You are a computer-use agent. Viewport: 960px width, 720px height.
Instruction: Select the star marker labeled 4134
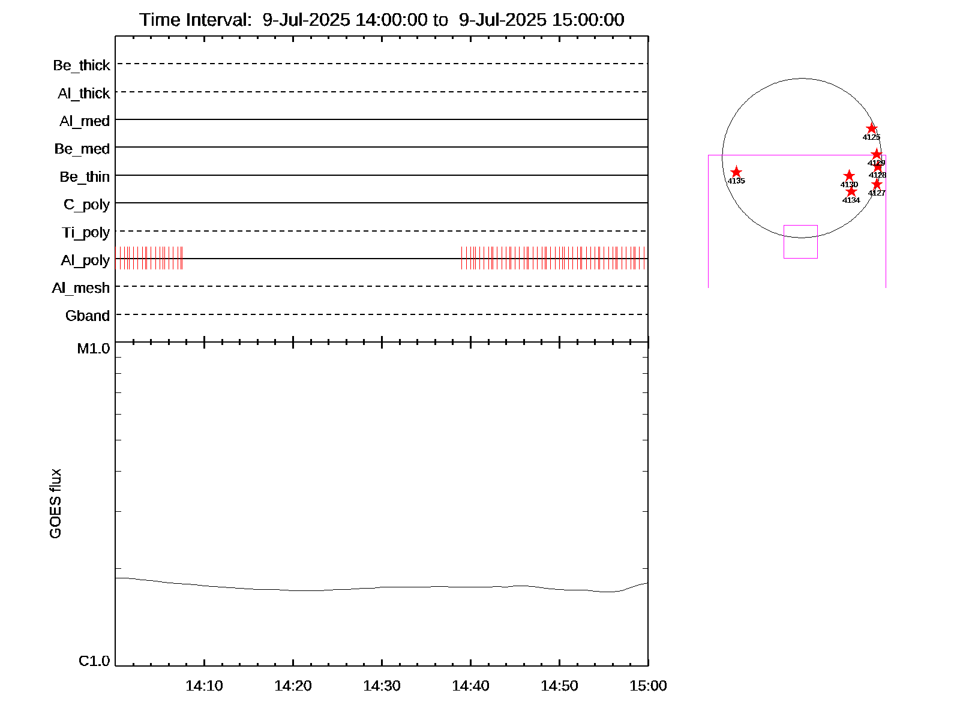(x=851, y=191)
